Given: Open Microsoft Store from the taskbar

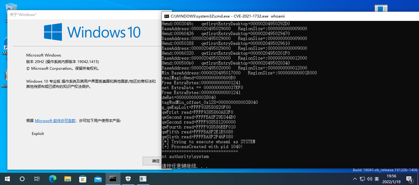Looking at the screenshot, I should (x=83, y=179).
